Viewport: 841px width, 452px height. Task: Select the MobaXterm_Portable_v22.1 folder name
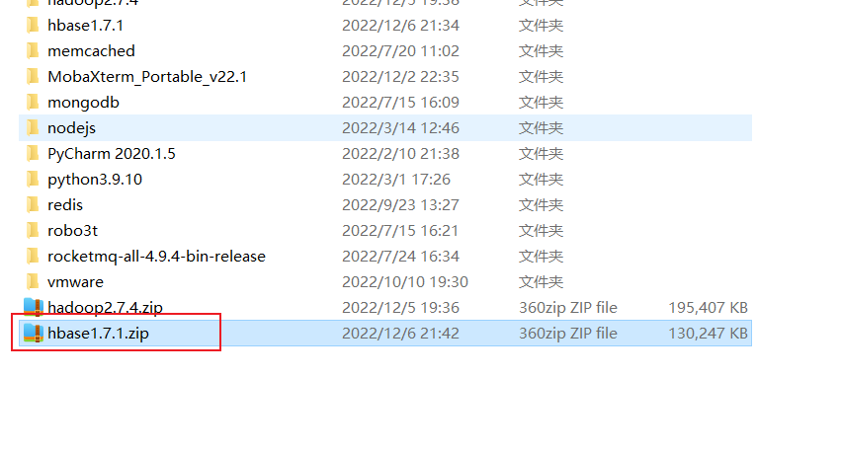pos(147,77)
